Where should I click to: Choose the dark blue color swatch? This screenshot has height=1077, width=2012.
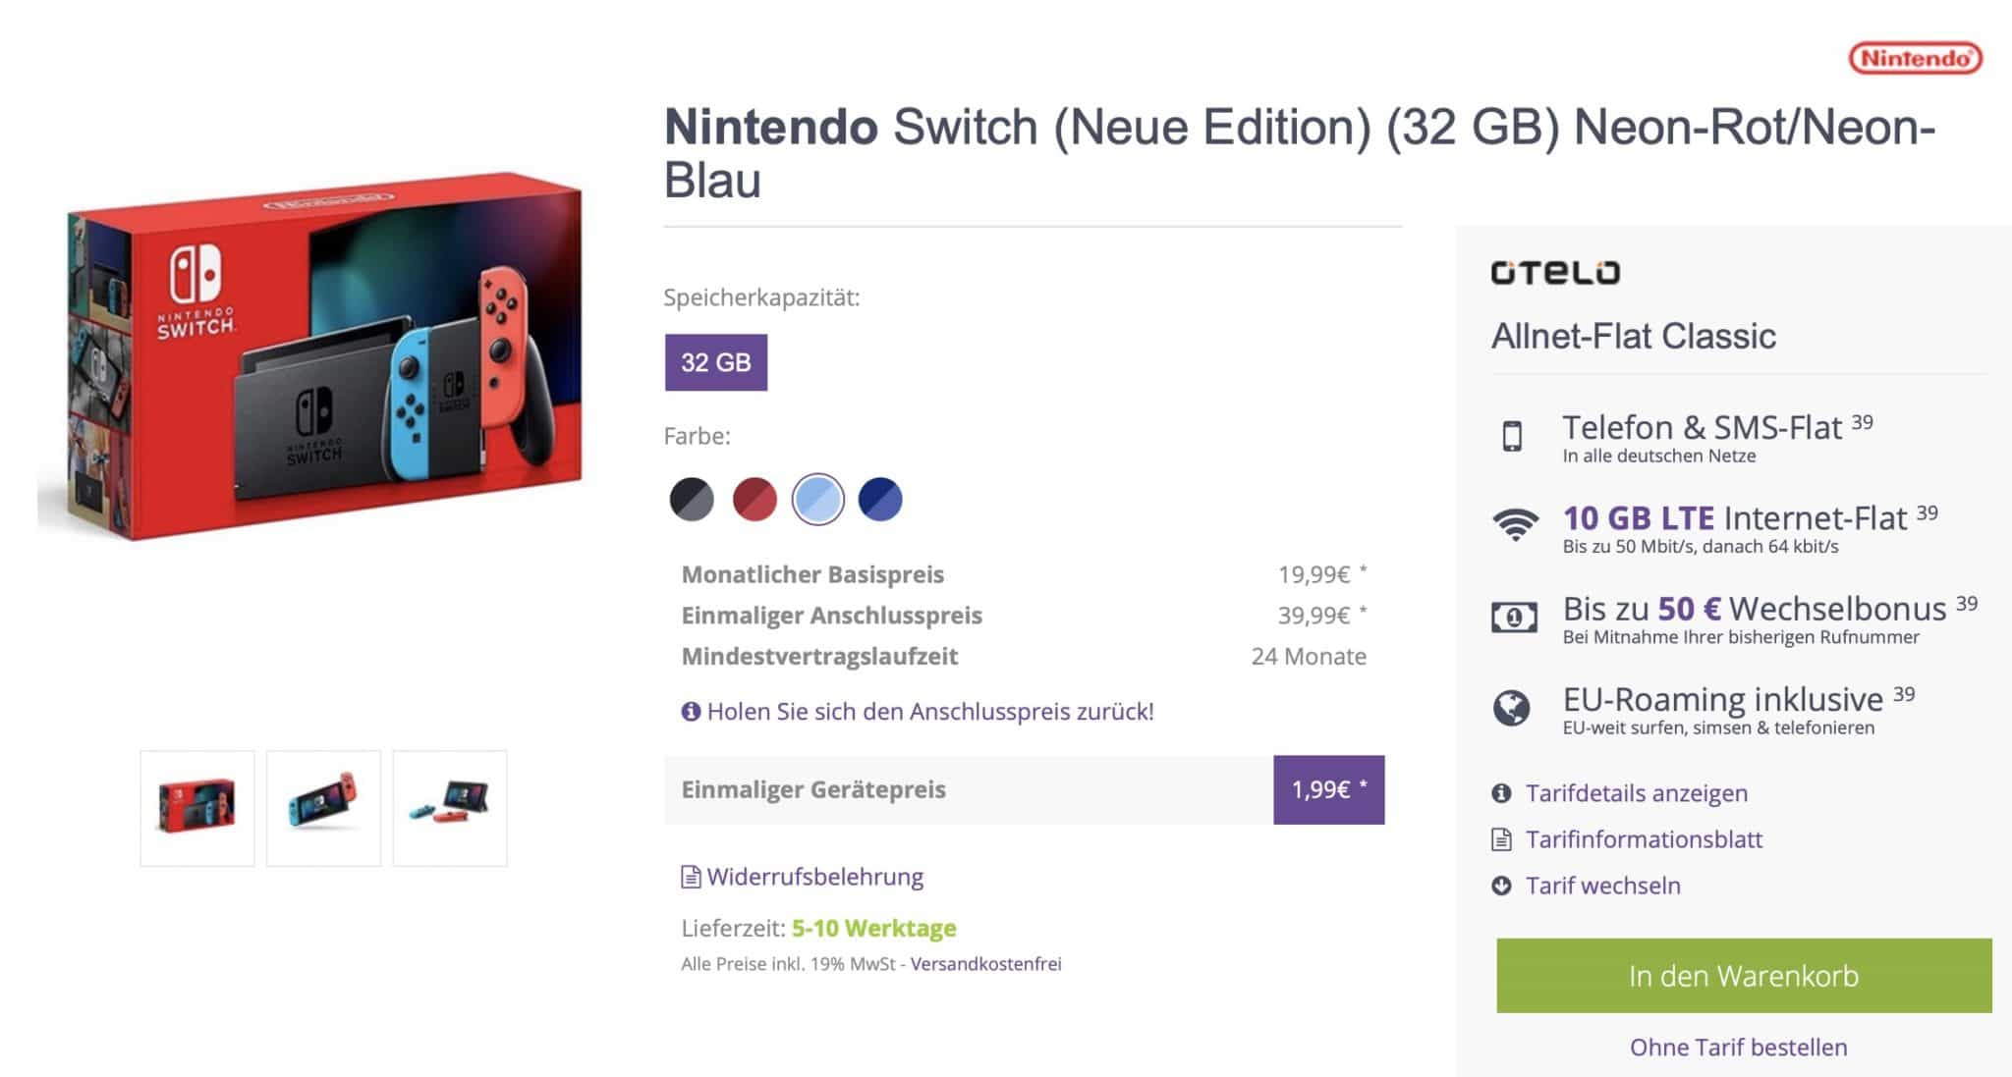click(x=880, y=499)
